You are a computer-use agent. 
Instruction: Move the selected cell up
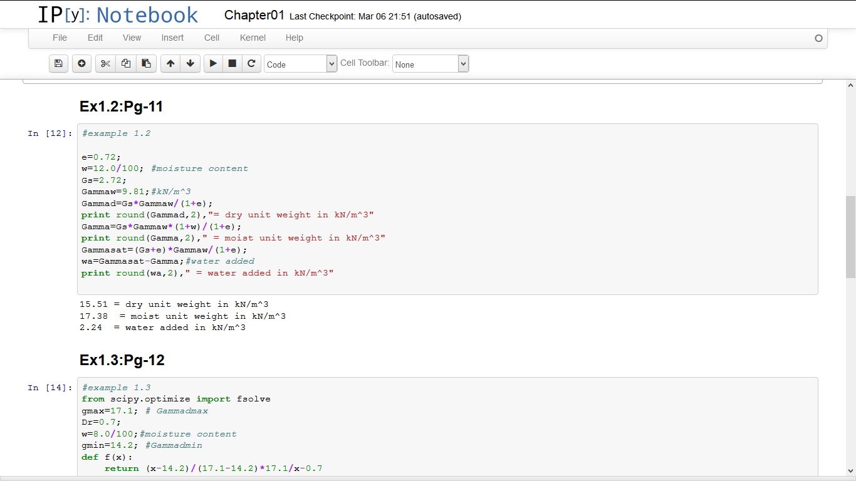tap(170, 64)
